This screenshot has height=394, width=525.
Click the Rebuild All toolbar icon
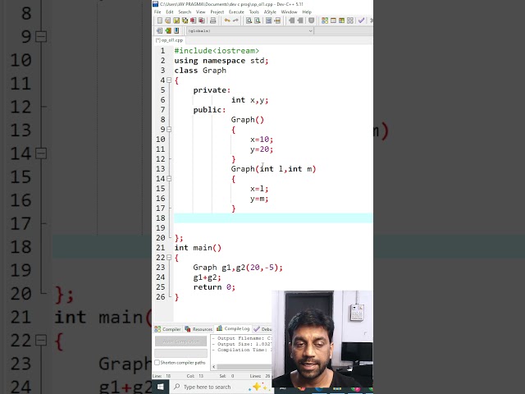pos(350,21)
